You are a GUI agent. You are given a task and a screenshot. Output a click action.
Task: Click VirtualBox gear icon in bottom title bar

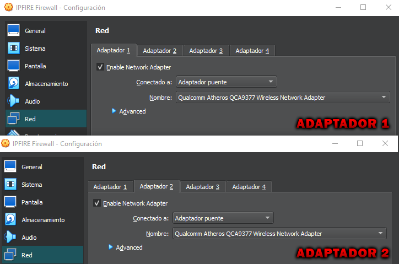coord(6,143)
